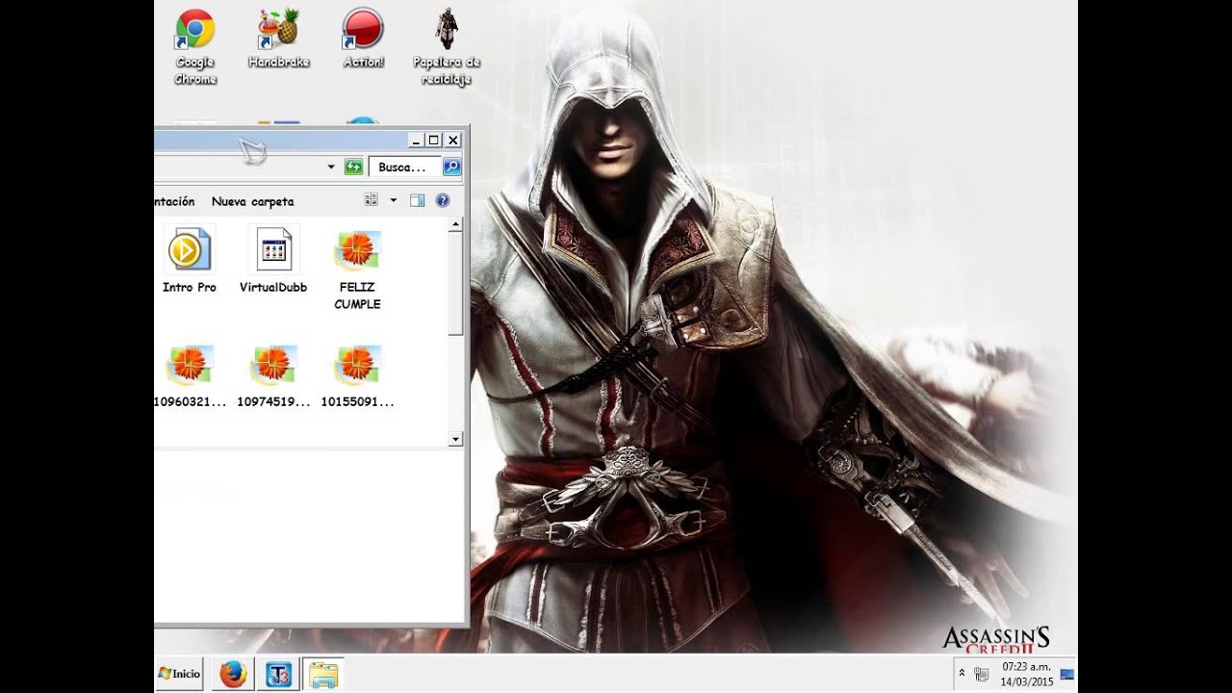This screenshot has height=693, width=1232.
Task: Minimize the Explorer window
Action: [415, 140]
